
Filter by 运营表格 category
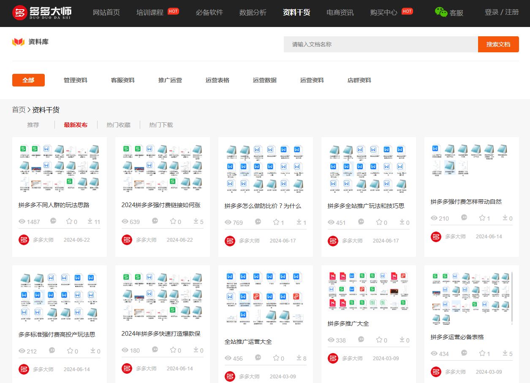click(217, 80)
